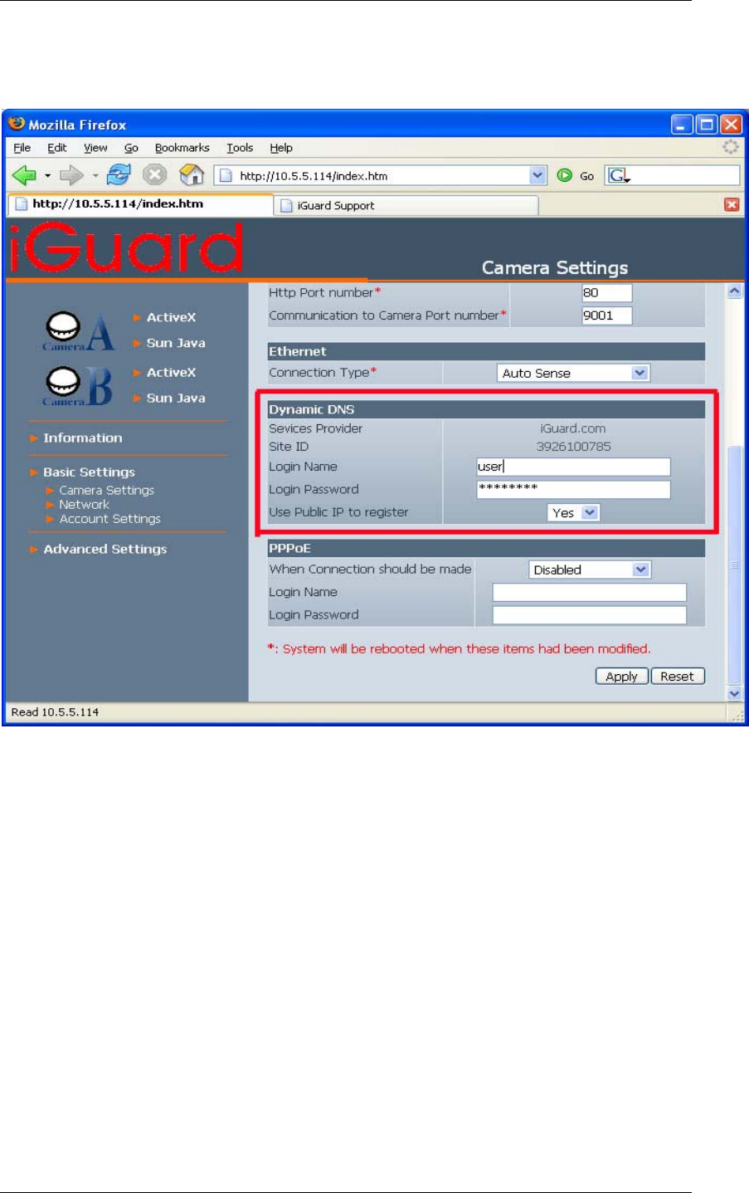Open the Forward history dropdown arrow
Viewport: 749px width, 1193px height.
point(95,176)
